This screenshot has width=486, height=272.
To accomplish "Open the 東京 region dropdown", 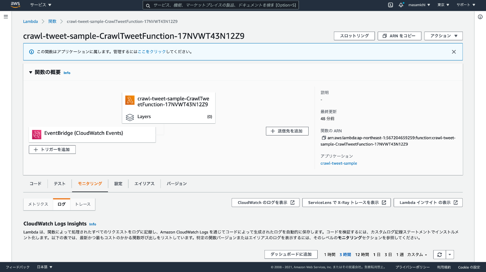I will pyautogui.click(x=443, y=5).
